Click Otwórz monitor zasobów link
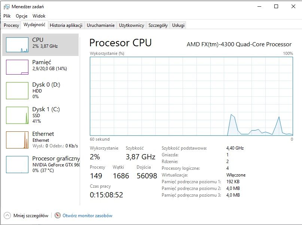Screen dimensions: 302x225 88,216
